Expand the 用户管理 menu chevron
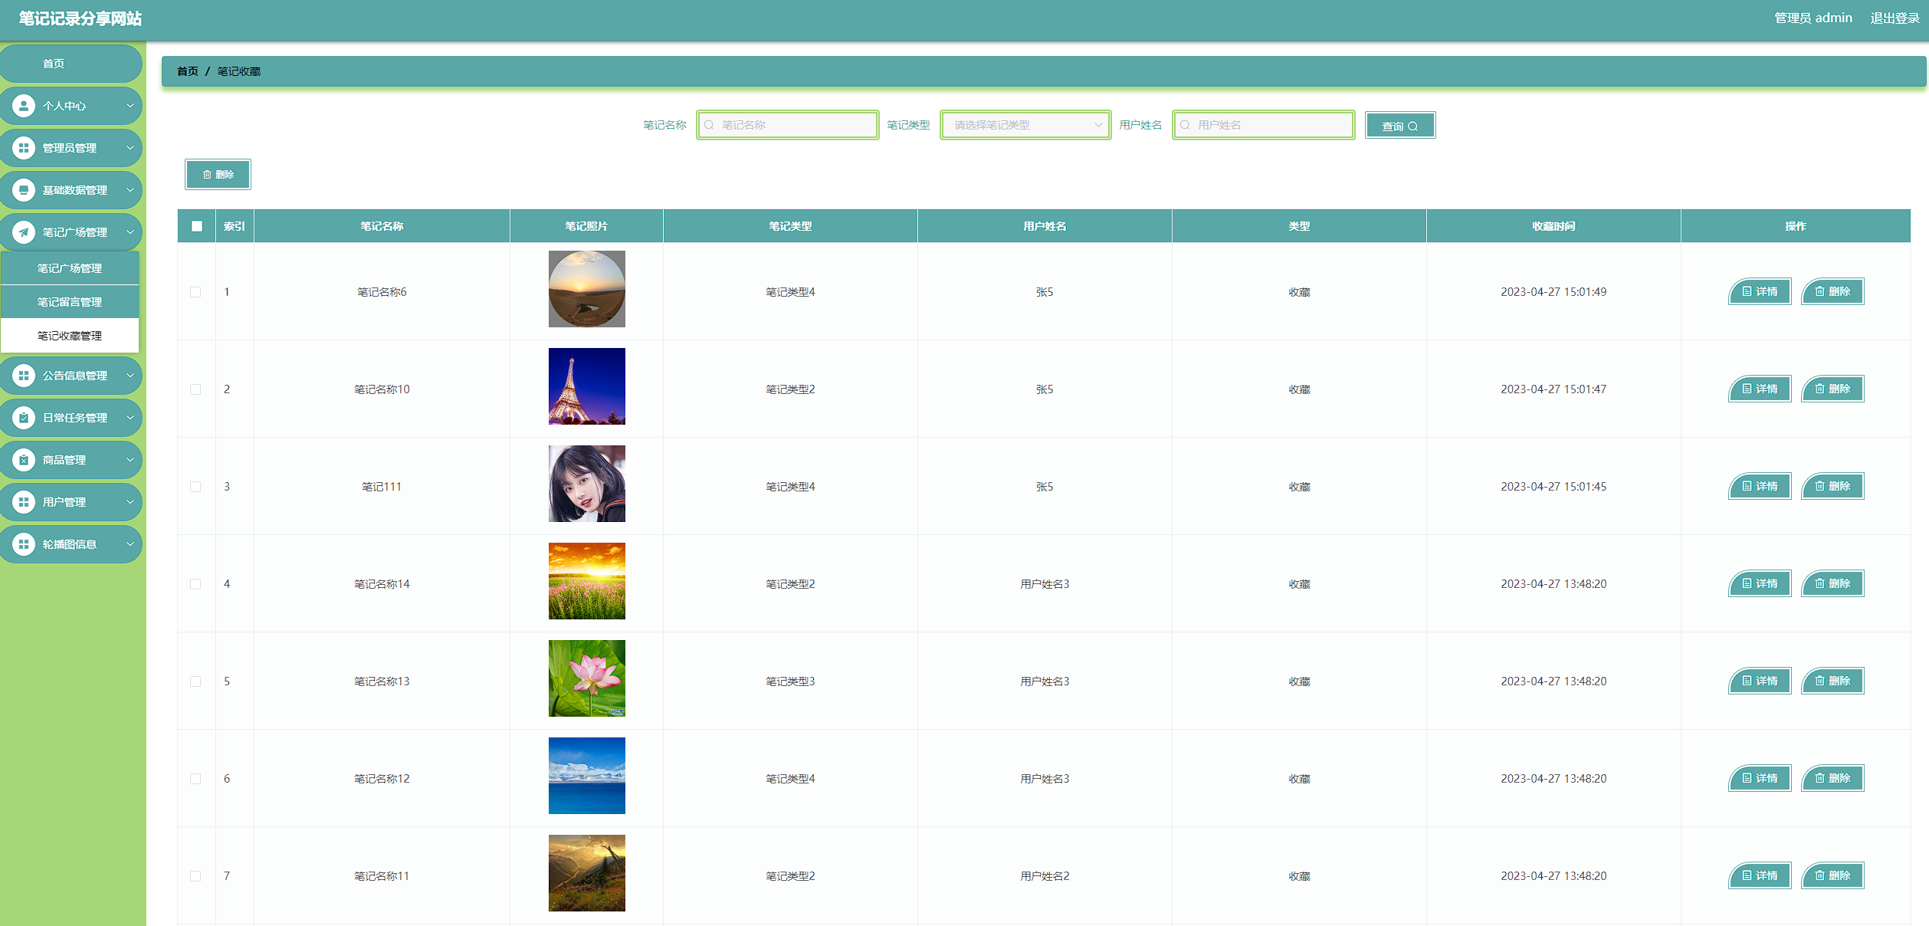This screenshot has height=926, width=1929. pos(130,502)
